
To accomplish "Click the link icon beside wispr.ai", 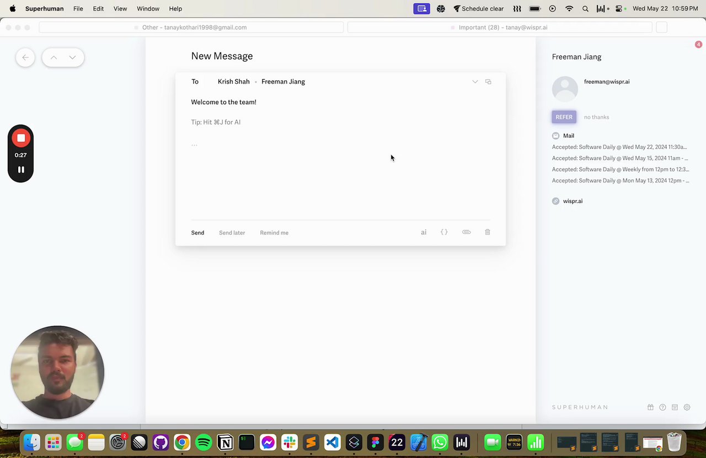I will tap(555, 201).
